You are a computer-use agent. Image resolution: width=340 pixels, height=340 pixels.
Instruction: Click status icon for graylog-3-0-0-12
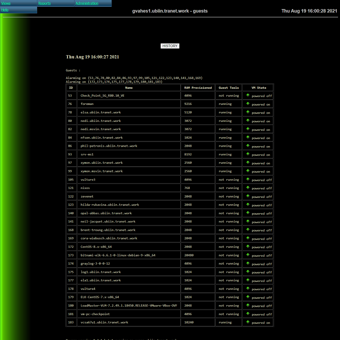[248, 263]
